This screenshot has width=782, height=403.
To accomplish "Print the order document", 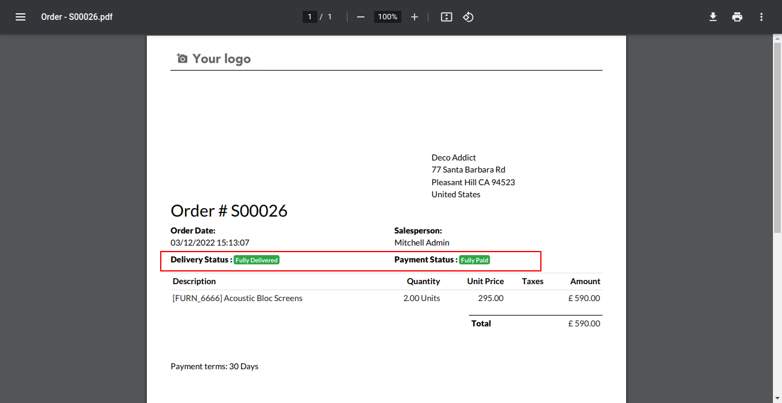I will (737, 17).
